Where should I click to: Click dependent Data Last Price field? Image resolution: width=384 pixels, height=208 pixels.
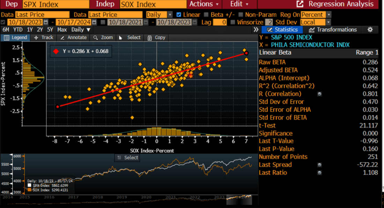43,15
